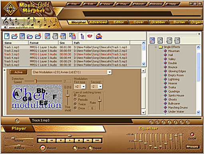Switch to the Burner tab
204x154 pixels.
(179, 22)
